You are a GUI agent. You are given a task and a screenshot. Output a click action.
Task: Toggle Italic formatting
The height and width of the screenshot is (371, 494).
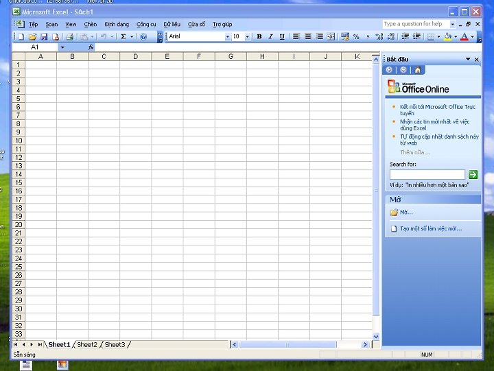270,36
